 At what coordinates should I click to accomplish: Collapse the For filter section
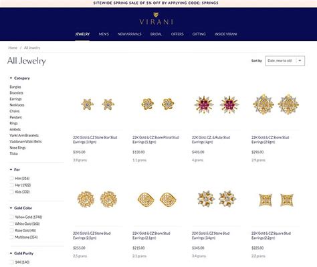click(11, 169)
